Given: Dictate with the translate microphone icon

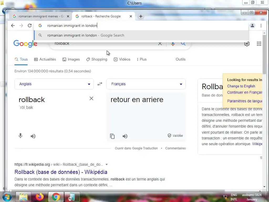Looking at the screenshot, I should tap(20, 136).
